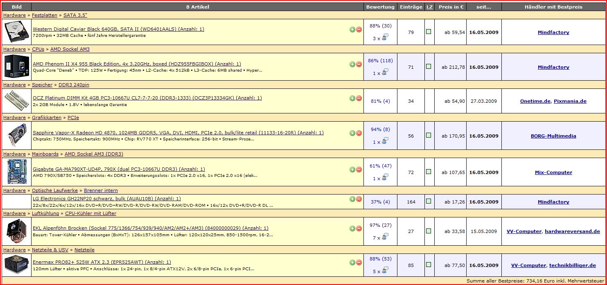607x285 pixels.
Task: Click LZ availability square for Sapphire Radeon row
Action: (429, 135)
